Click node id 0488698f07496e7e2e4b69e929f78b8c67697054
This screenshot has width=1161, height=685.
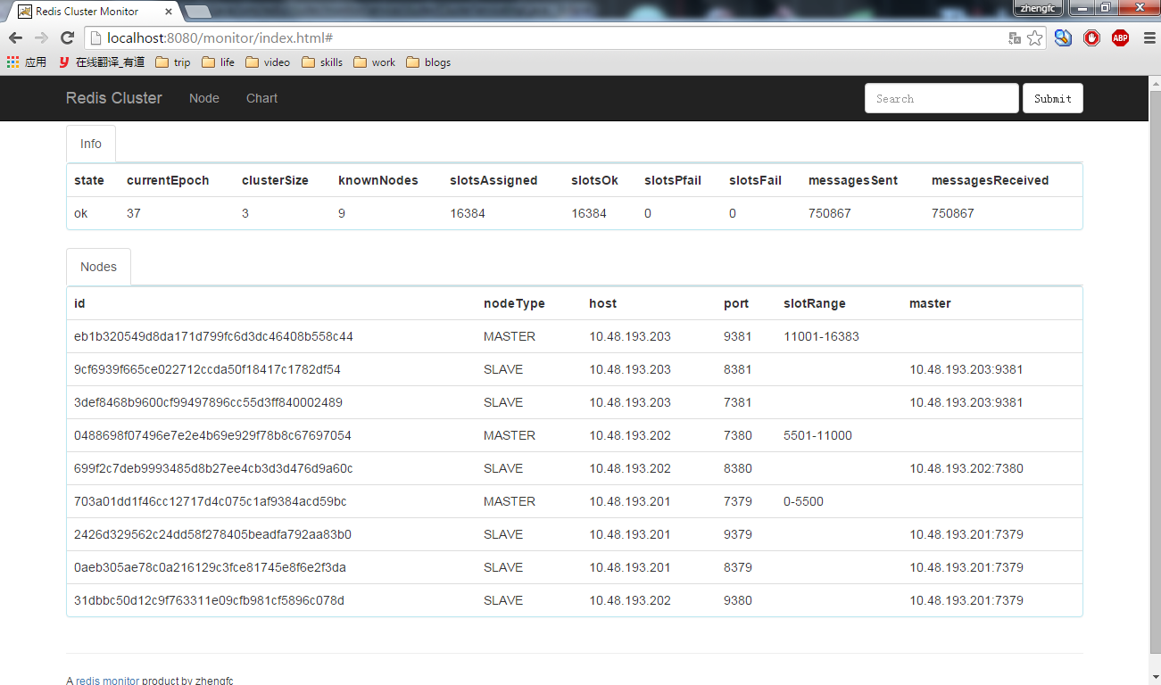212,435
